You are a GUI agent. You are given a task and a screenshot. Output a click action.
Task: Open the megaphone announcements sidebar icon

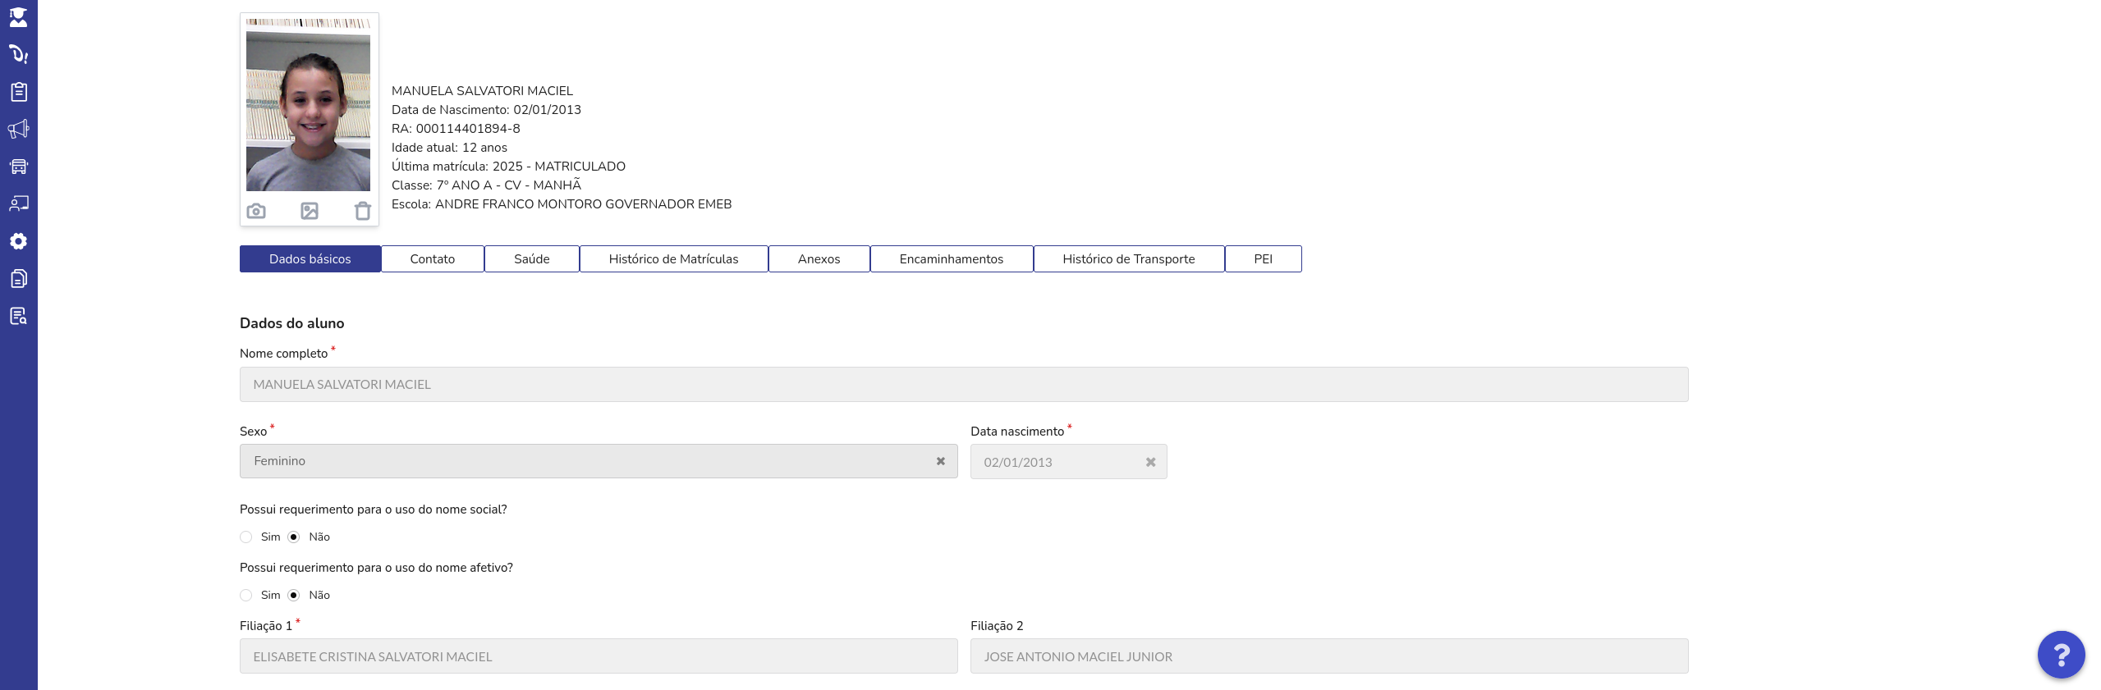(18, 129)
